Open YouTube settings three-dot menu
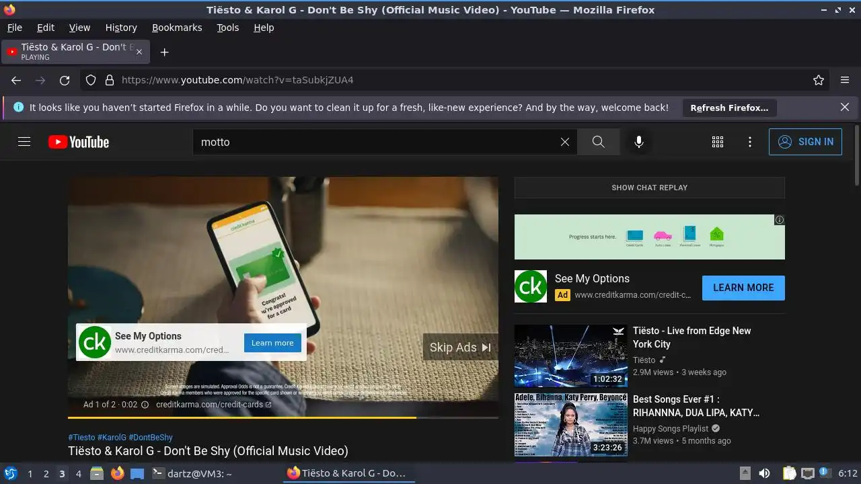This screenshot has height=484, width=861. pyautogui.click(x=750, y=142)
